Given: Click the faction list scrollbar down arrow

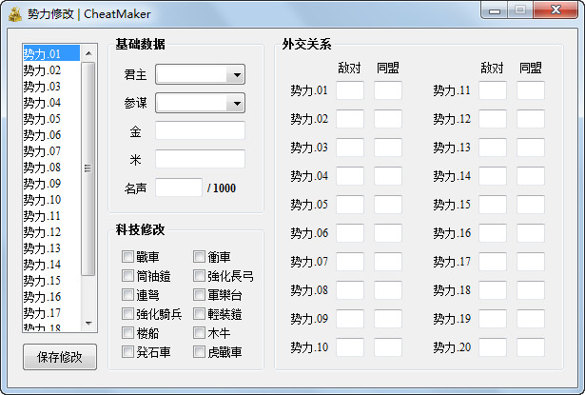Looking at the screenshot, I should coord(88,325).
